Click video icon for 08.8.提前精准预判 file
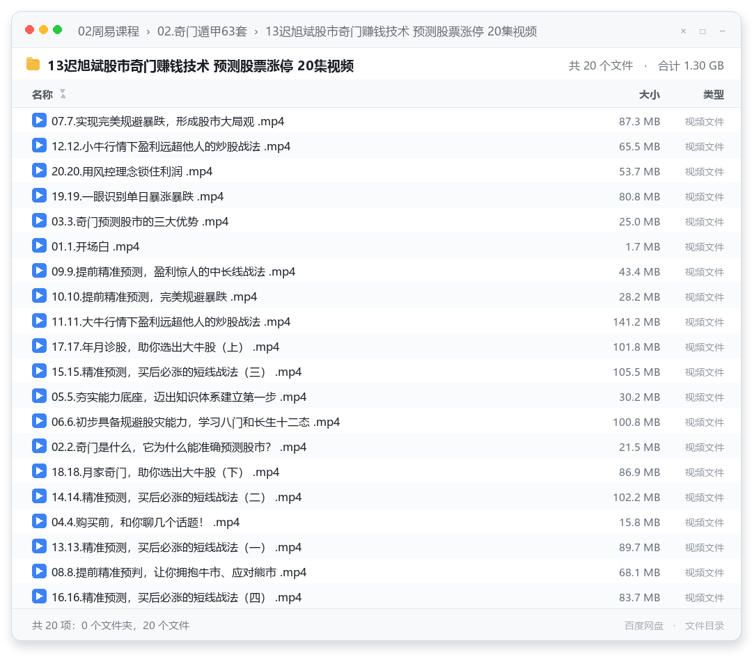752x657 pixels. pyautogui.click(x=39, y=571)
